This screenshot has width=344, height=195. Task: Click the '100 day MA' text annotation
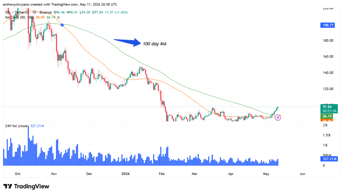tap(155, 44)
